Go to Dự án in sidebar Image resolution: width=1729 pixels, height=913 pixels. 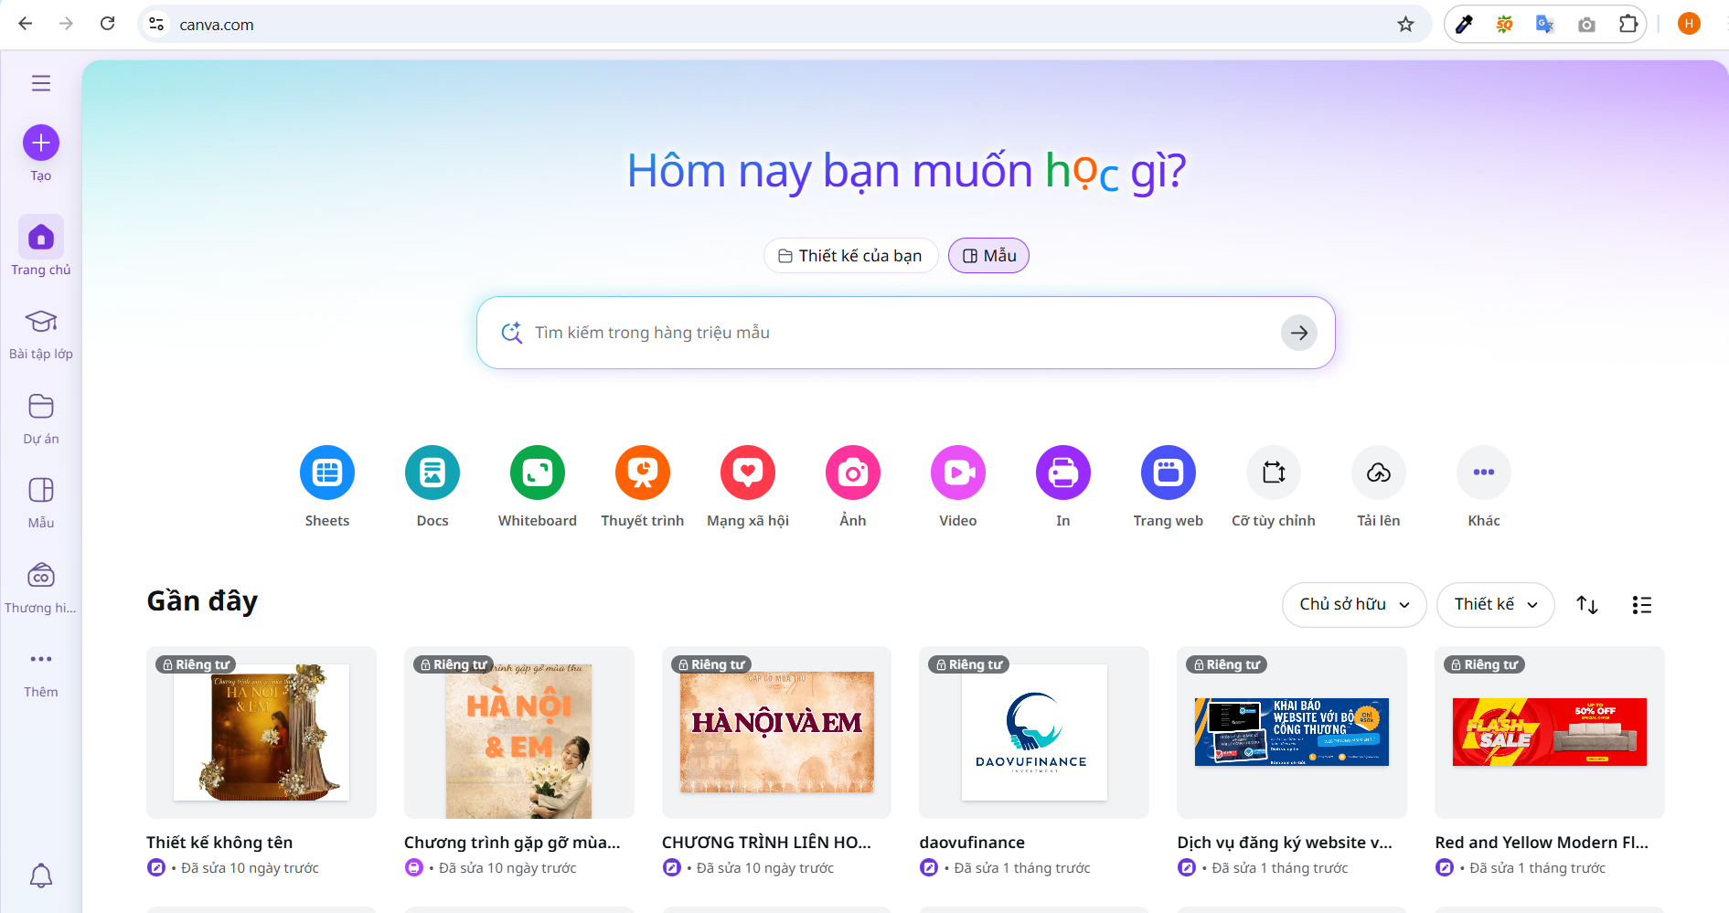41,418
